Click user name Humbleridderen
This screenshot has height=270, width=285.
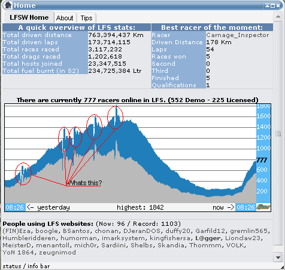click(29, 238)
